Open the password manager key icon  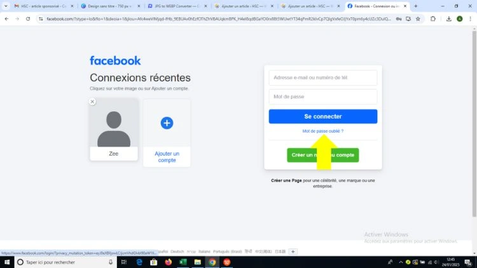click(x=399, y=19)
